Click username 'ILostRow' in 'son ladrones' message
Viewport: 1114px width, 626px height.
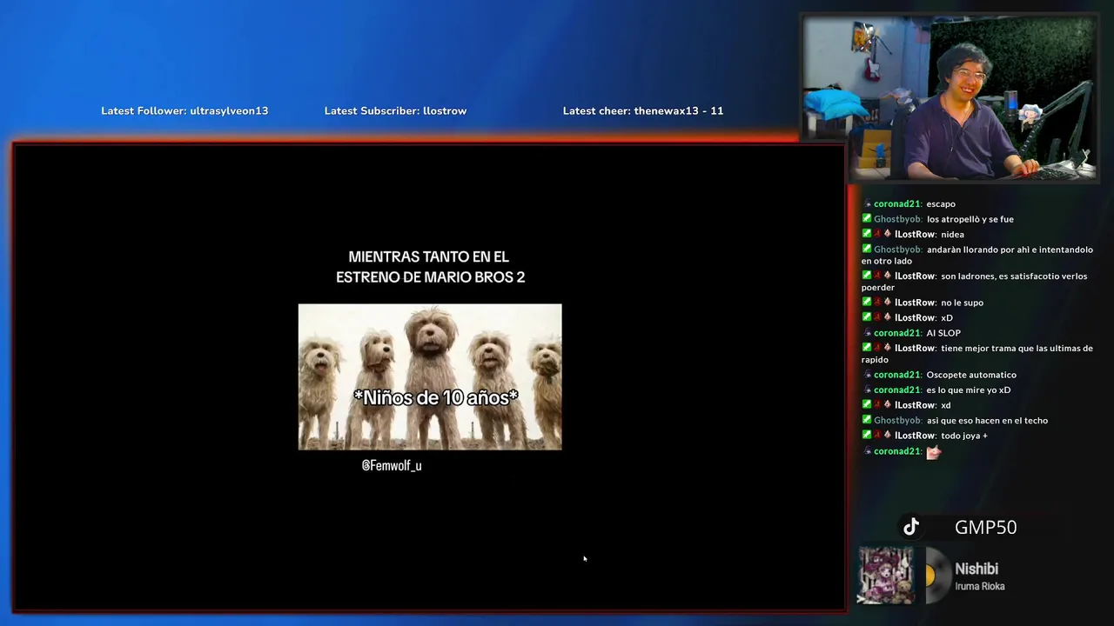pyautogui.click(x=916, y=276)
